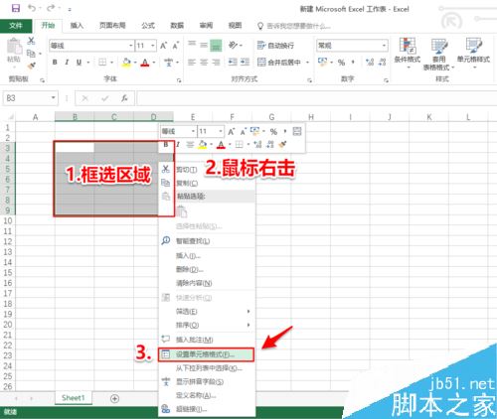Viewport: 497px width, 419px height.
Task: Click the Insert Function fx icon
Action: coord(124,98)
